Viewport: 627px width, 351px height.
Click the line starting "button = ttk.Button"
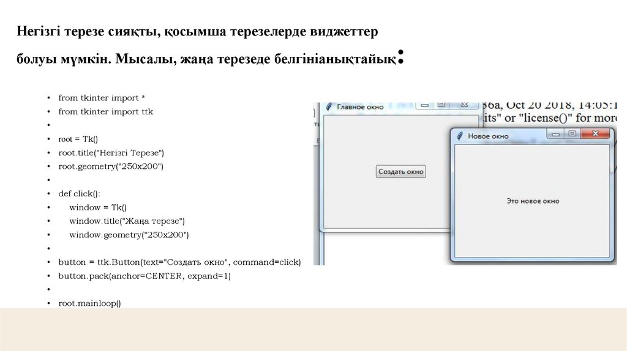(x=179, y=262)
